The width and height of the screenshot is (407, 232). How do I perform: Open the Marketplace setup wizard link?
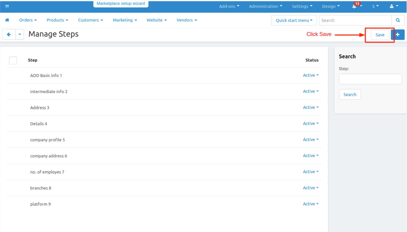click(x=121, y=4)
